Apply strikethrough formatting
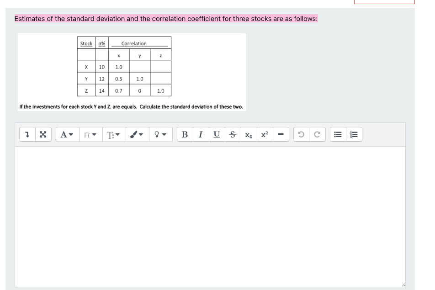 [232, 134]
